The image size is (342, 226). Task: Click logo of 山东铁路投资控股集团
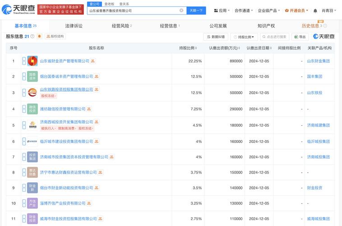tap(32, 93)
